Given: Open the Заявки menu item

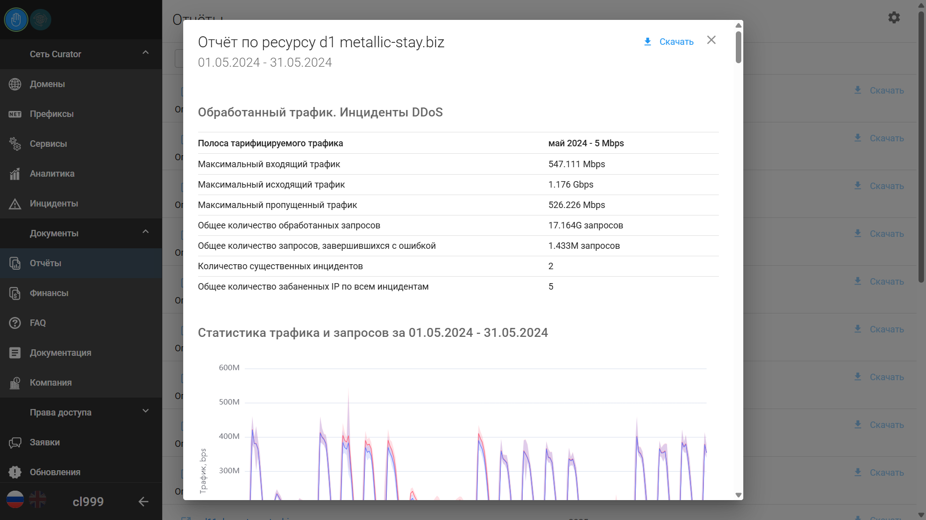Looking at the screenshot, I should pyautogui.click(x=45, y=442).
